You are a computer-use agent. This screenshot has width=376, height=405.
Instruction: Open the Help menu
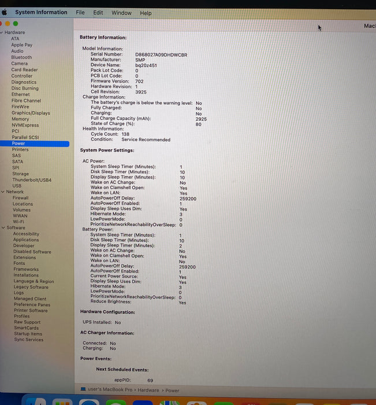tap(146, 13)
